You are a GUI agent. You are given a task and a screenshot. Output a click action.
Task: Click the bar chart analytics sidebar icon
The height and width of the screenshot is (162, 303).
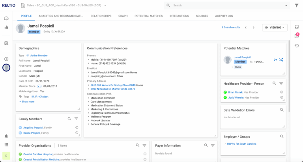point(6,27)
